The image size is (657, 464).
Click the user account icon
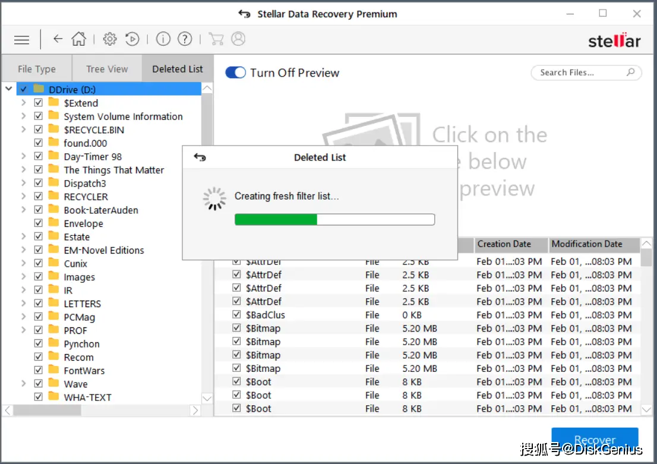point(238,39)
